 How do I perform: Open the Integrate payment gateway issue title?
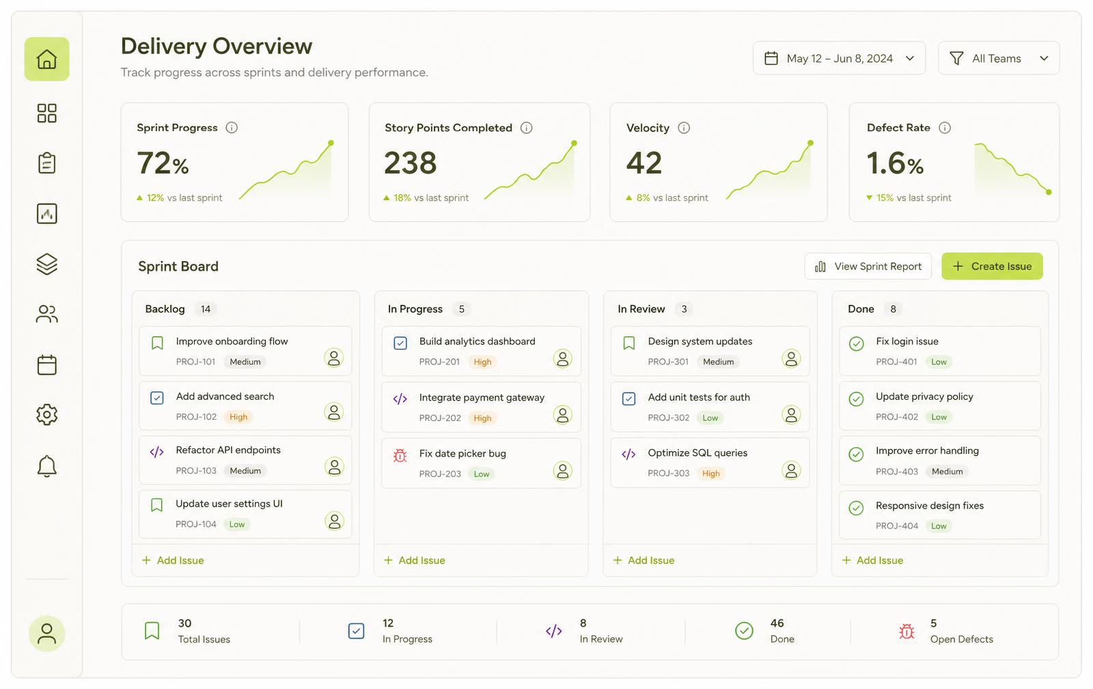[x=482, y=398]
